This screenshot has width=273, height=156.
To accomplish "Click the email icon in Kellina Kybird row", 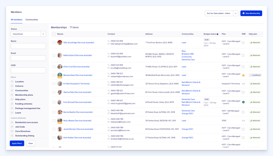I will pos(108,57).
